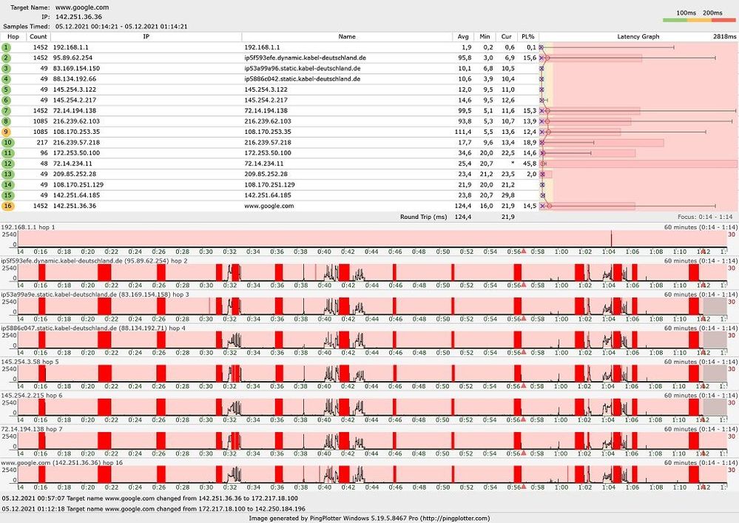Select the hop 4 number badge

point(6,79)
